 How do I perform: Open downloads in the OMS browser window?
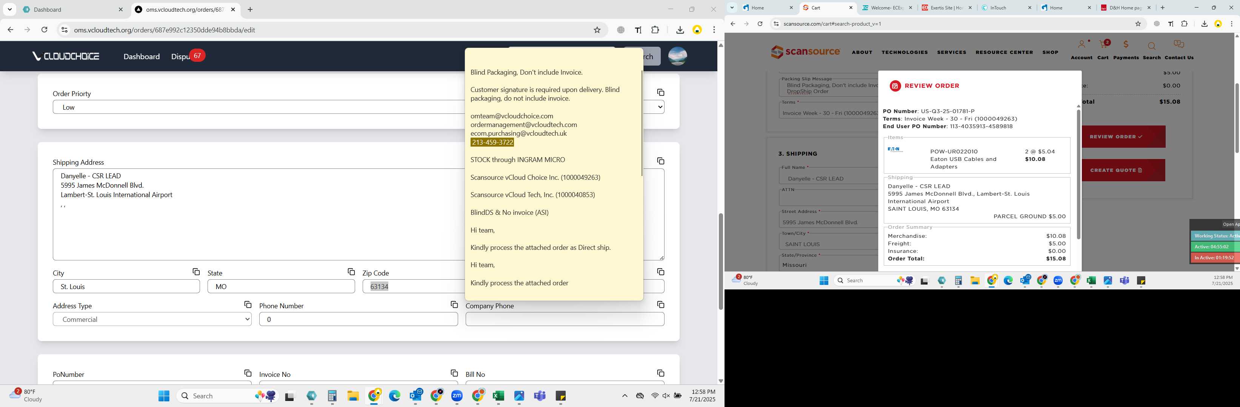click(x=680, y=30)
